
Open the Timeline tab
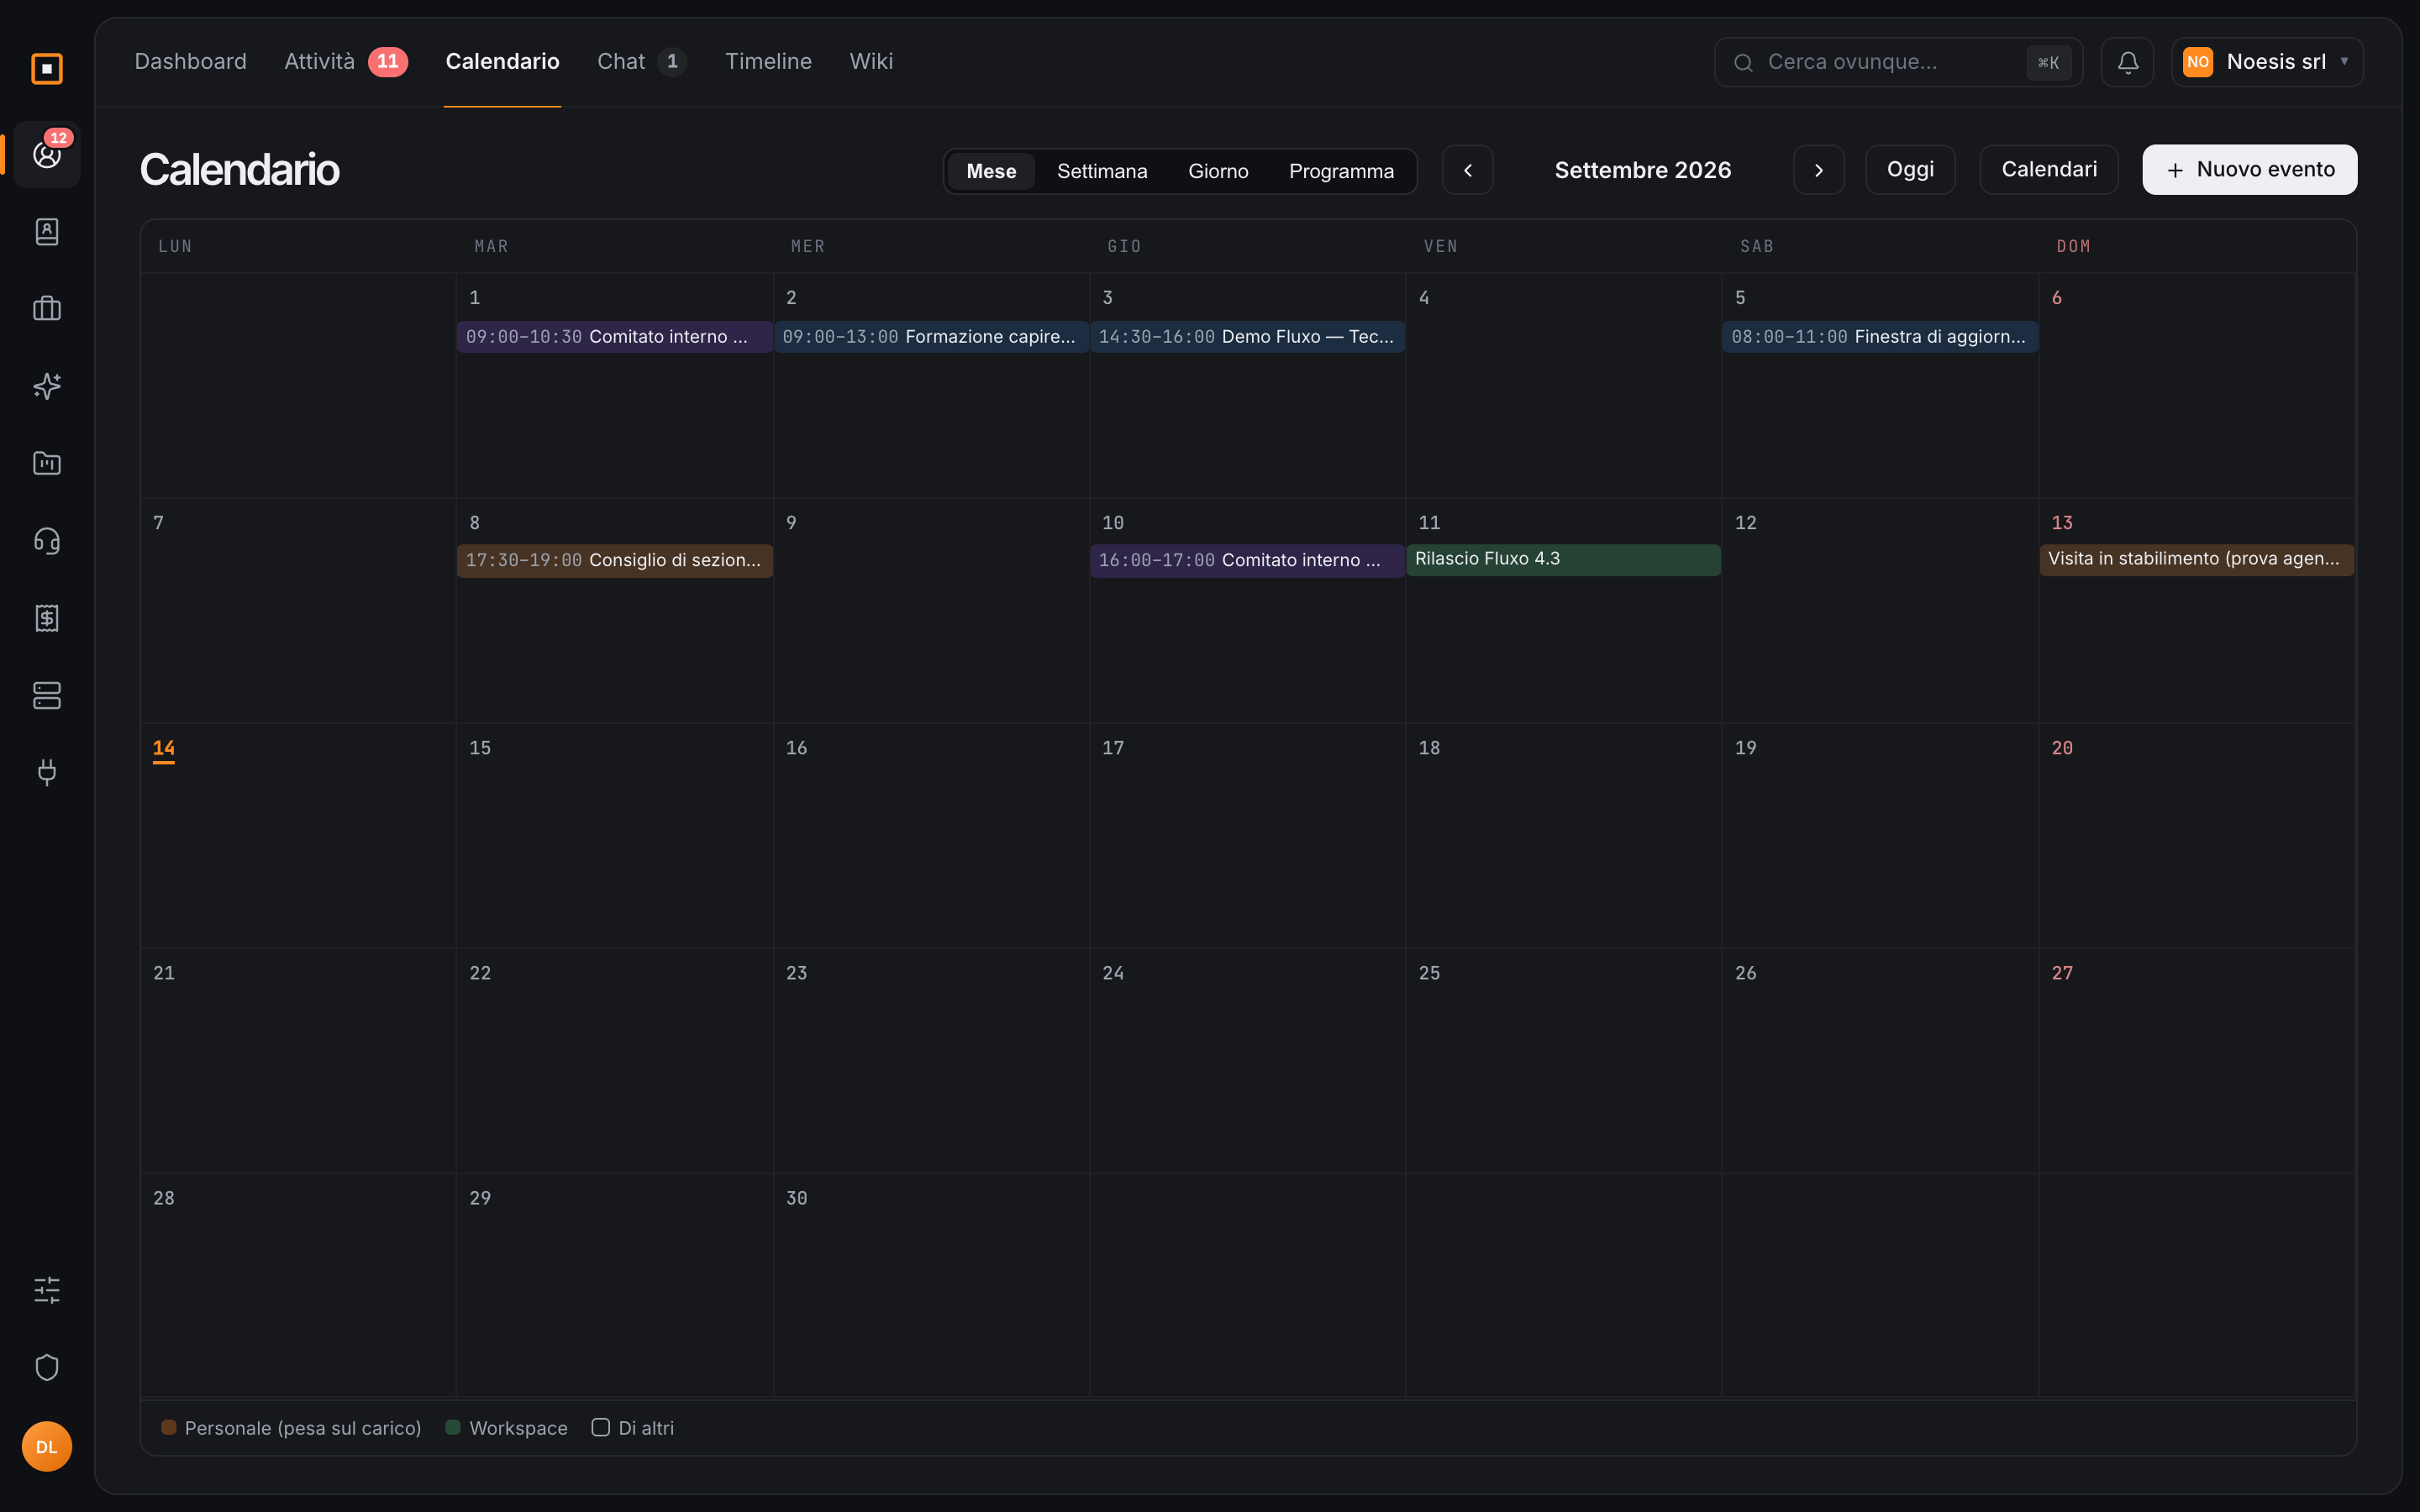point(768,62)
